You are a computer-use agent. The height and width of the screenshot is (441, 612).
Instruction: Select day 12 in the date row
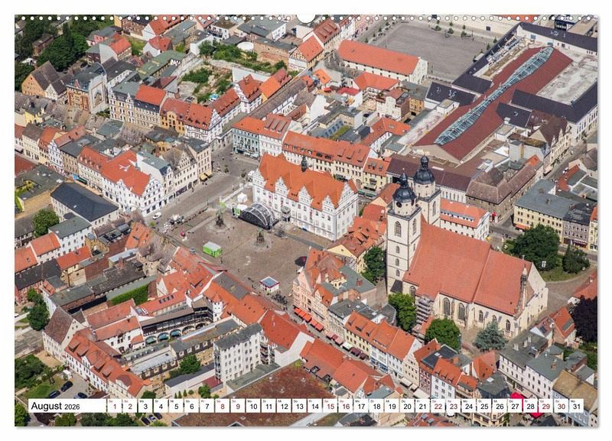click(x=284, y=406)
